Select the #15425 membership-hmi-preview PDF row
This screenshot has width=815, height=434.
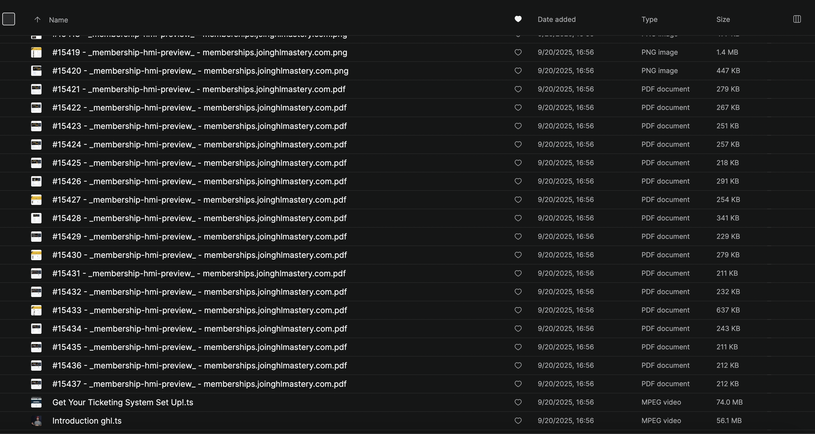pyautogui.click(x=199, y=163)
